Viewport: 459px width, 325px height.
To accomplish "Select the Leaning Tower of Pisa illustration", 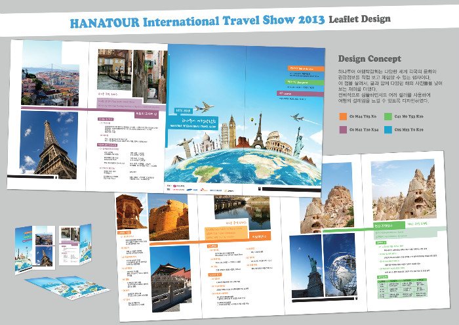I will (x=224, y=137).
